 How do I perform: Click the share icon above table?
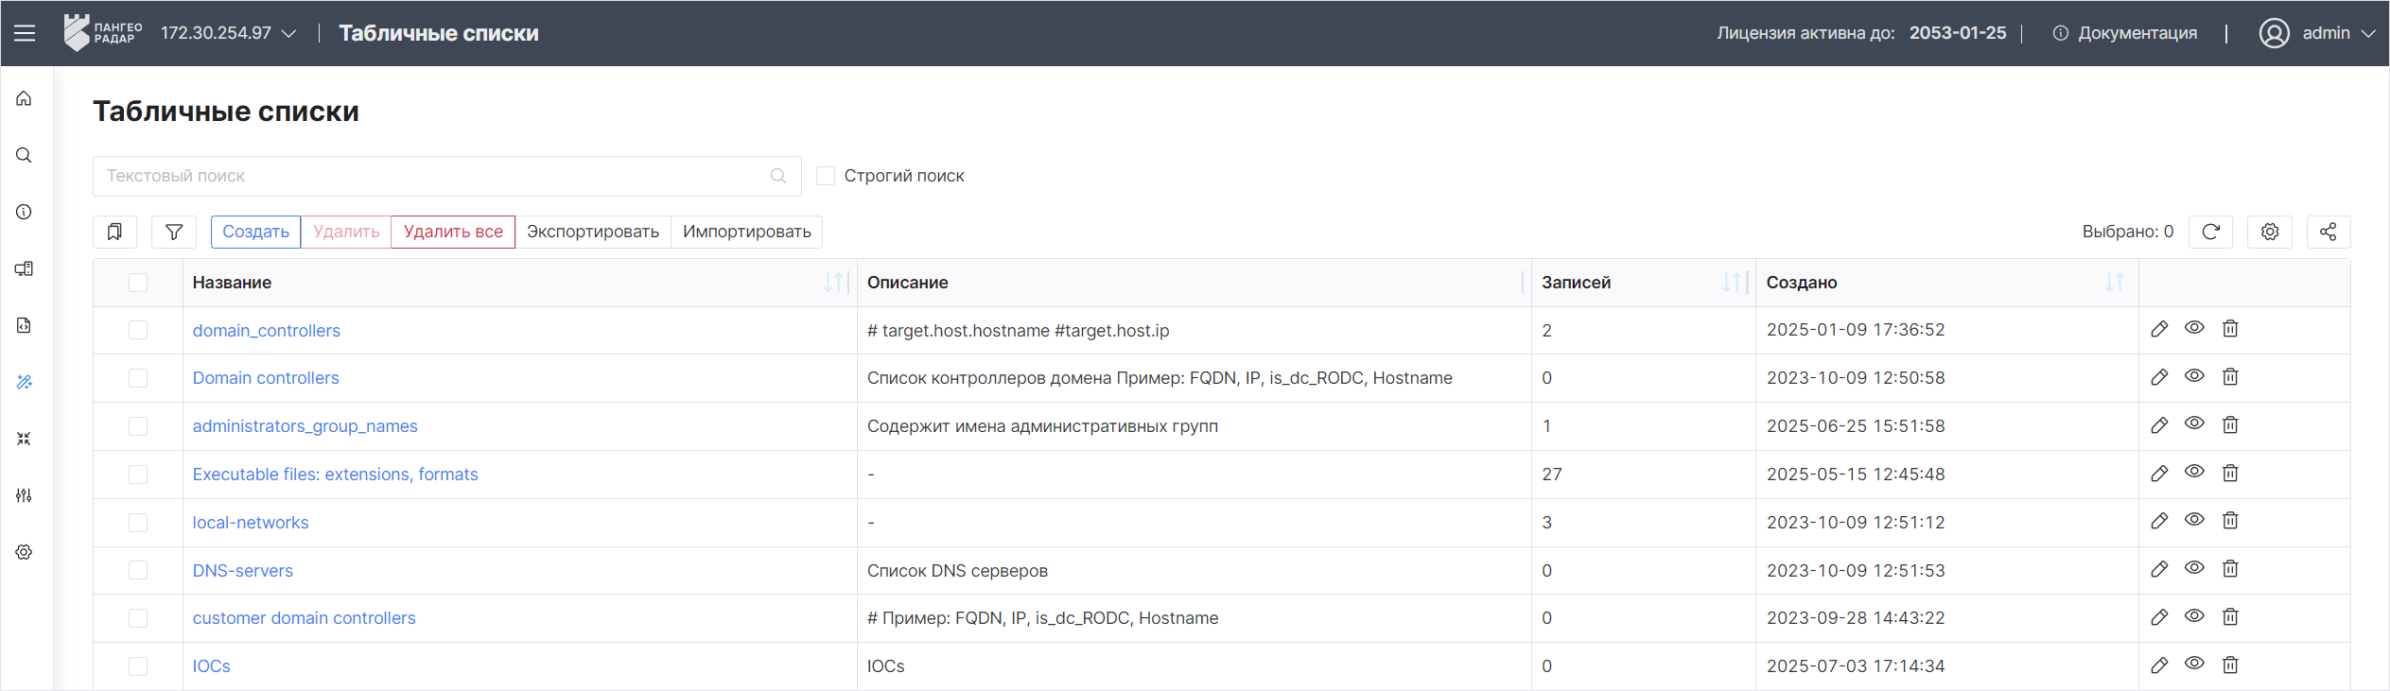click(2329, 232)
